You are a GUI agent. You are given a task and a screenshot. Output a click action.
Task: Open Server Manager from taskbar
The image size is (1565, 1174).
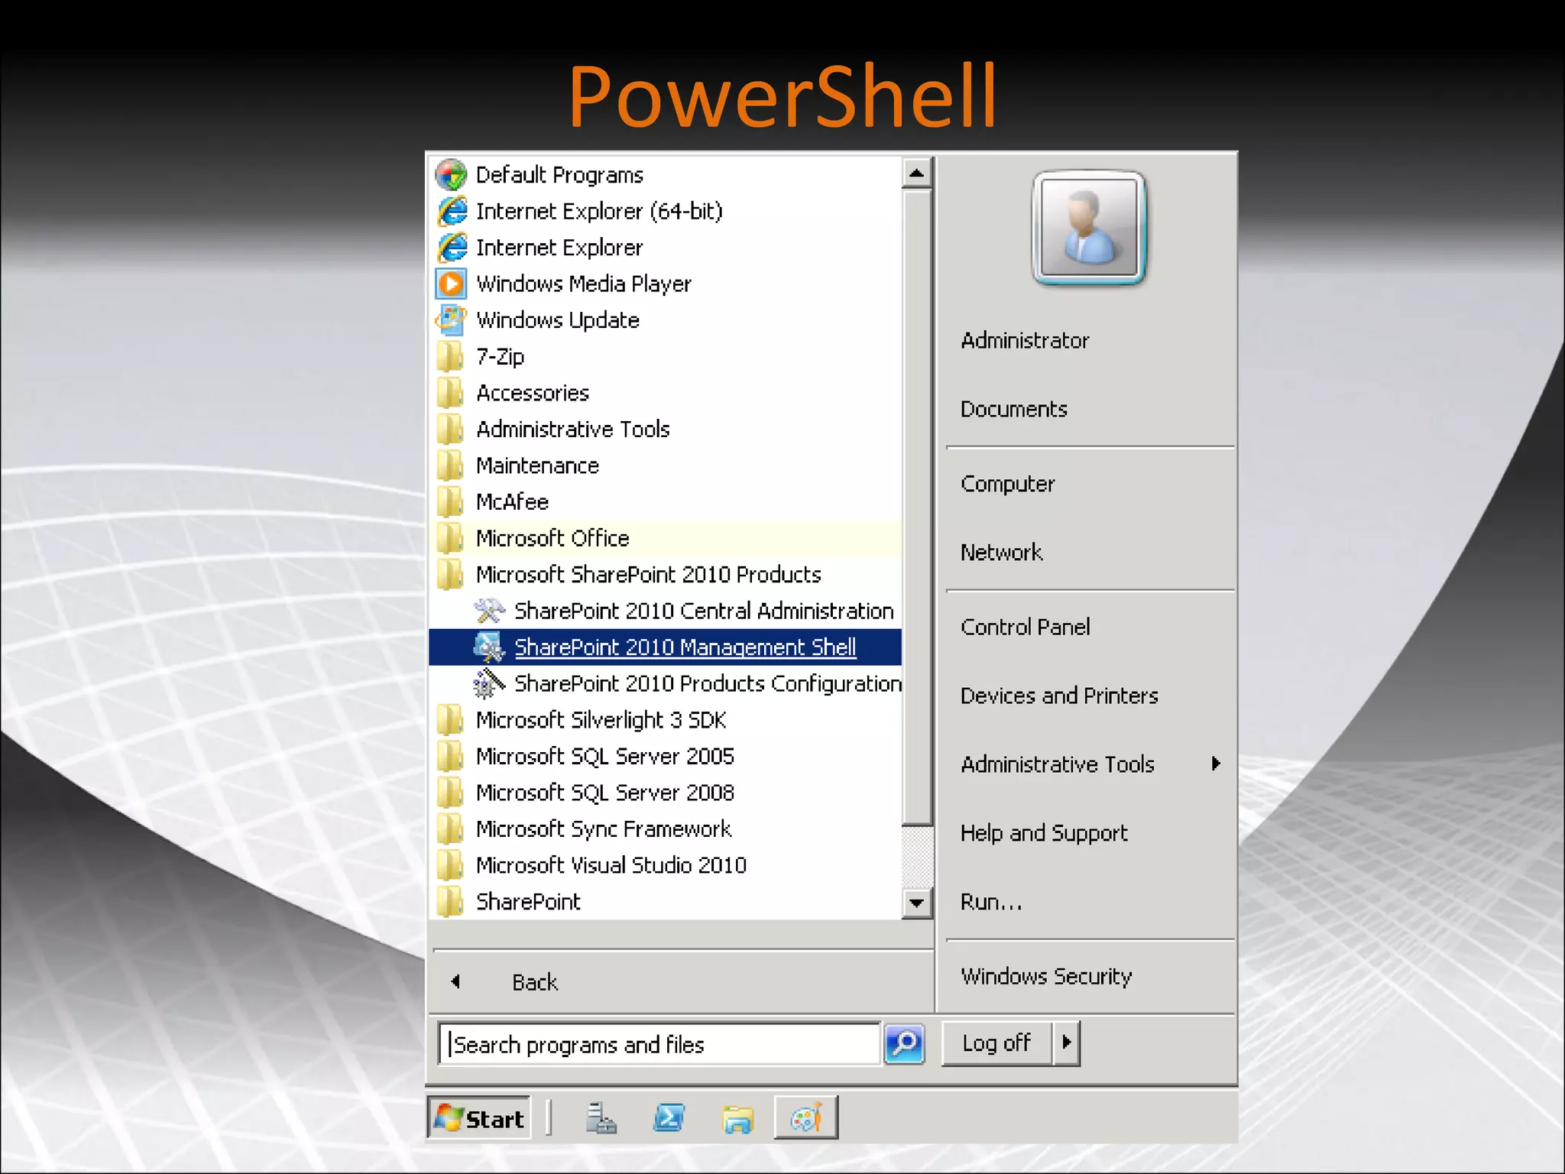(x=601, y=1118)
